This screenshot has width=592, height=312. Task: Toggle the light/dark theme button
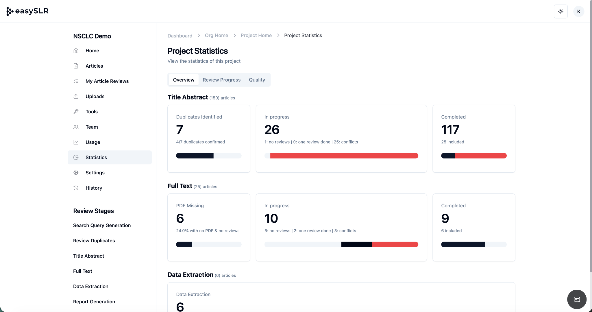[560, 12]
